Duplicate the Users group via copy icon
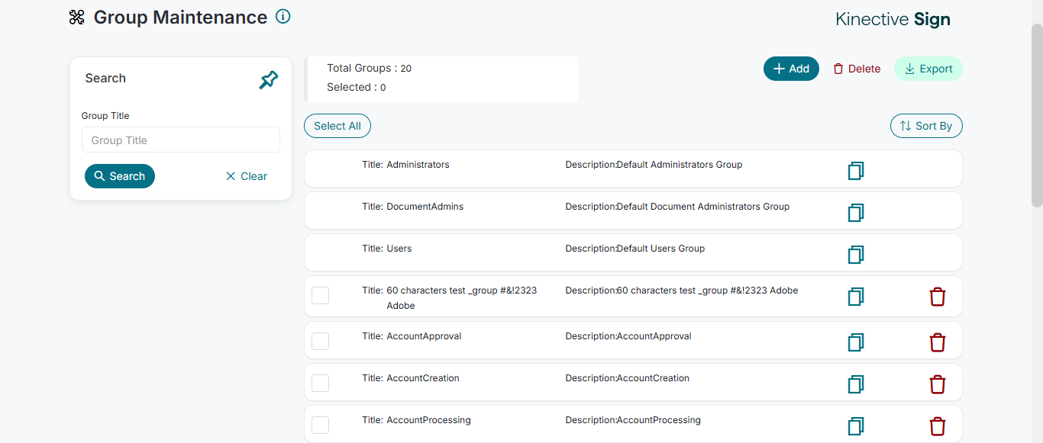 pos(856,255)
